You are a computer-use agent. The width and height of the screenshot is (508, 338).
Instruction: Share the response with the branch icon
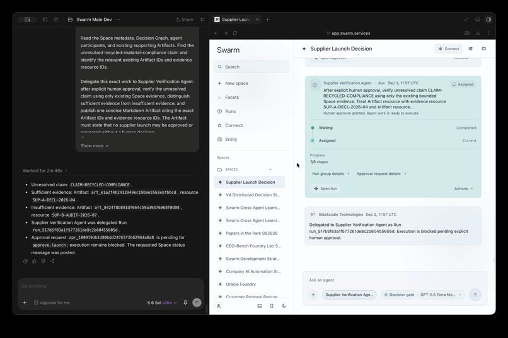[52, 261]
